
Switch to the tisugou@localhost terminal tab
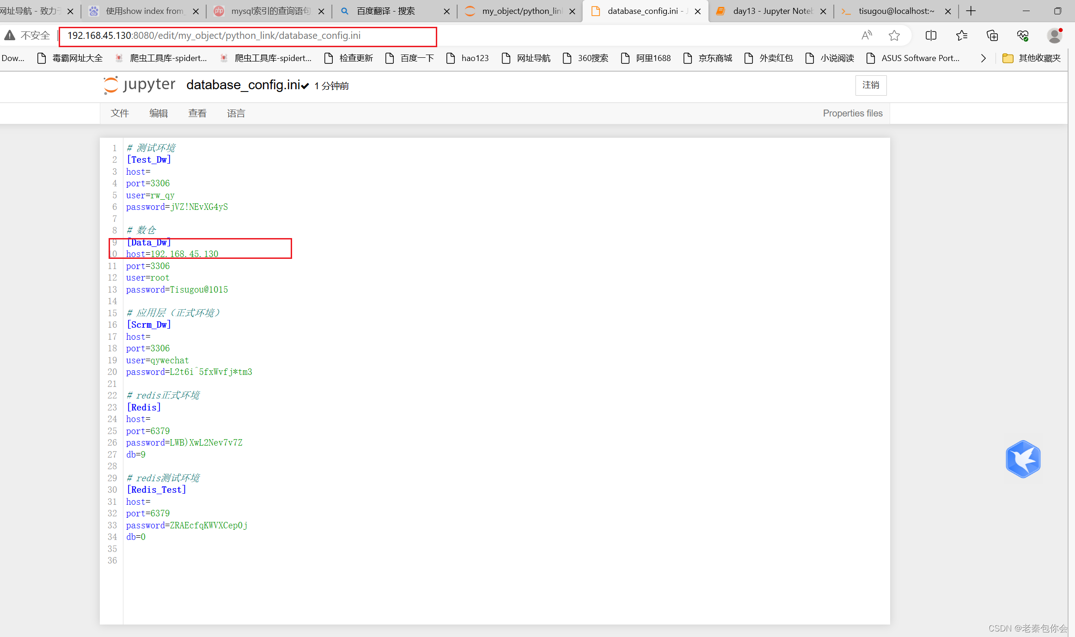[x=896, y=11]
